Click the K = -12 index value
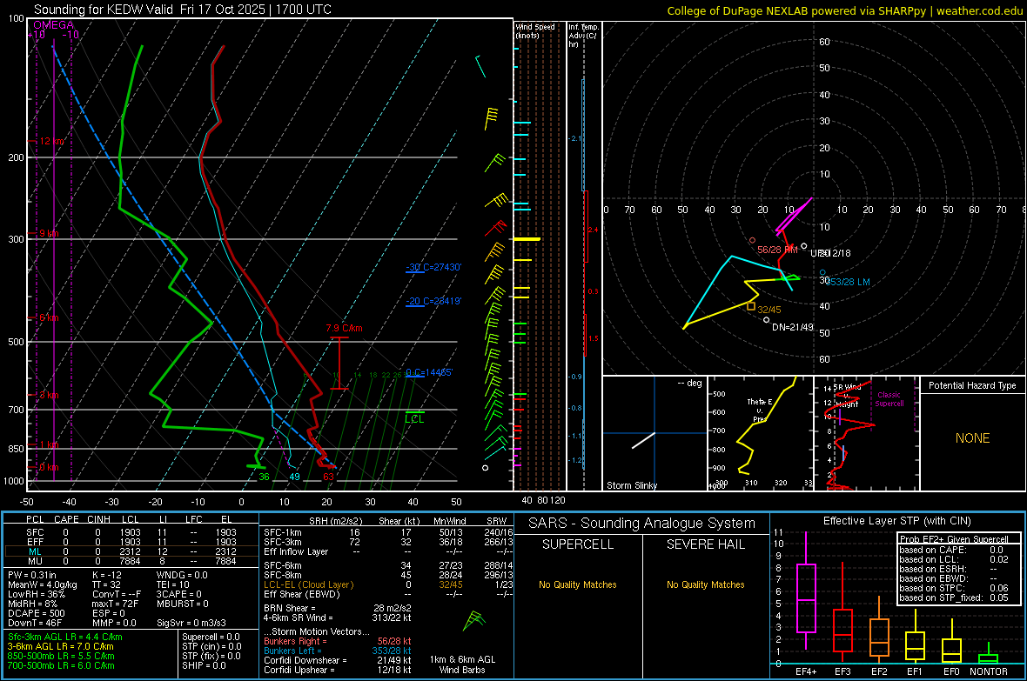 (107, 575)
